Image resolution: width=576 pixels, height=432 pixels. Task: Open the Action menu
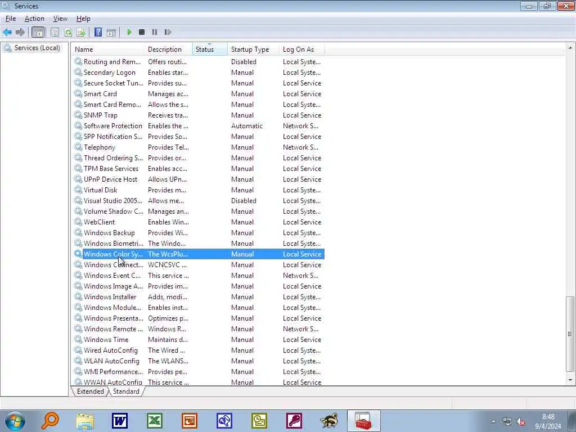(34, 19)
